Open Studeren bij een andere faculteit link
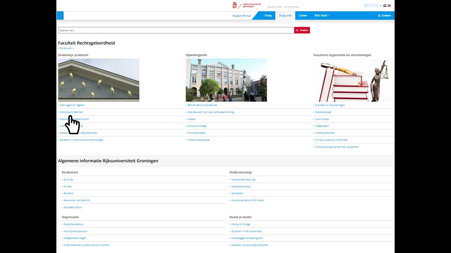This screenshot has width=451, height=253. tap(250, 245)
